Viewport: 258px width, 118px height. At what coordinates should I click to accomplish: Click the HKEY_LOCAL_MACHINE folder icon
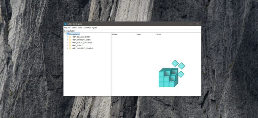70,43
